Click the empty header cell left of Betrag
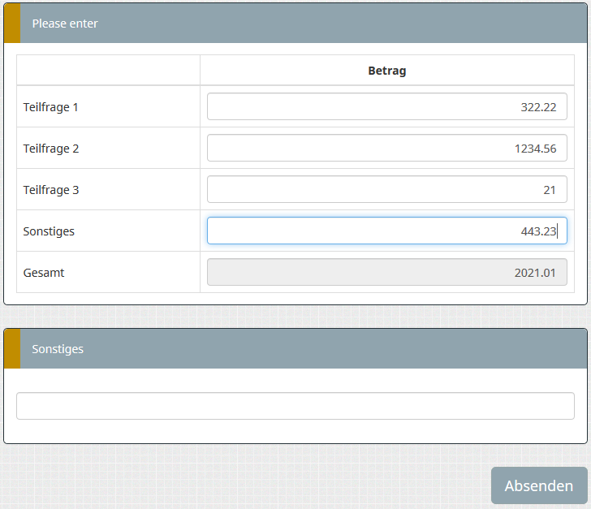The image size is (591, 509). (x=108, y=71)
